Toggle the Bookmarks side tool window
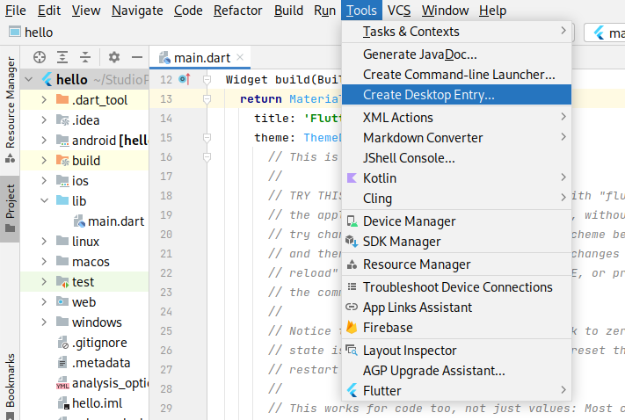 click(x=10, y=385)
